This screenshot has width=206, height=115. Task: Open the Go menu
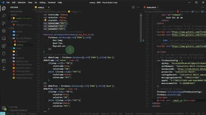(x=36, y=3)
